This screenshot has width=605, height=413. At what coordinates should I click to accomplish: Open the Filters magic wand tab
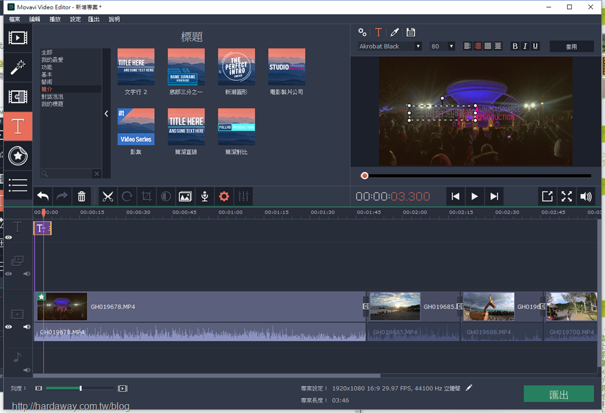tap(18, 67)
